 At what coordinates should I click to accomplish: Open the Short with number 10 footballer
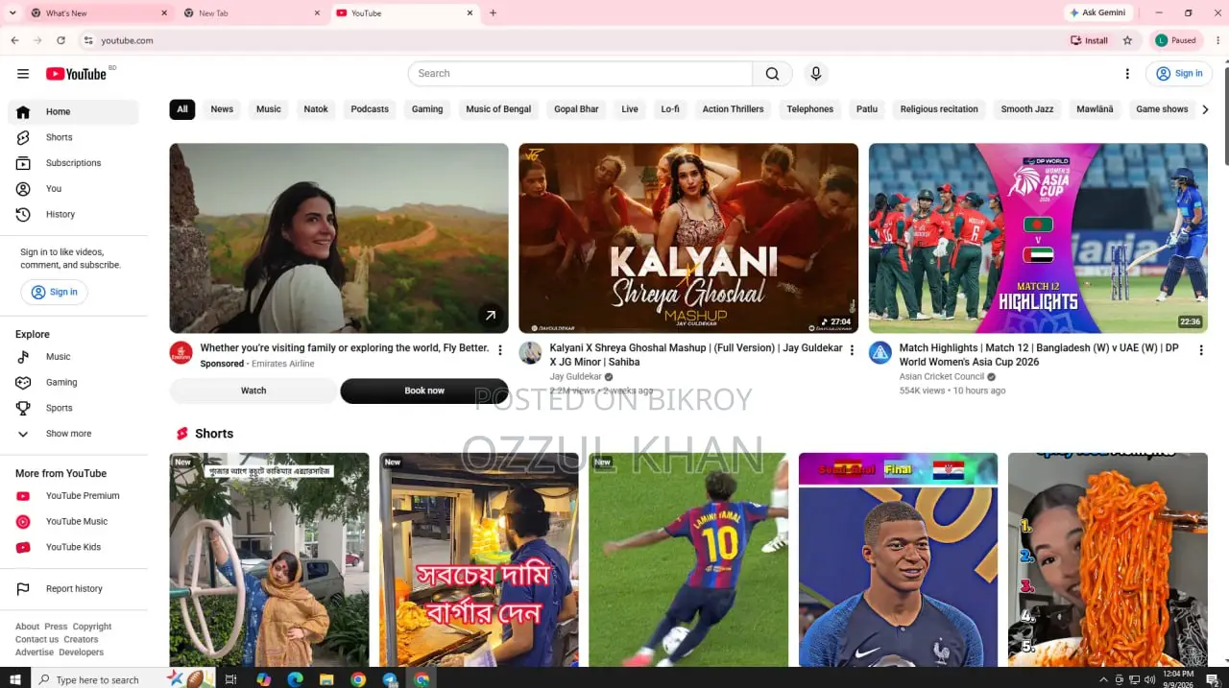(688, 559)
